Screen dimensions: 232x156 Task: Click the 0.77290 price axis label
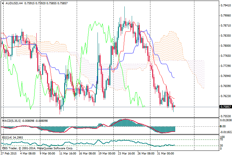[x=226, y=66]
